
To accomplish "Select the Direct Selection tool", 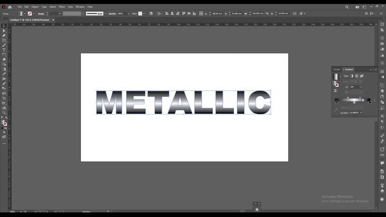I will pos(4,31).
